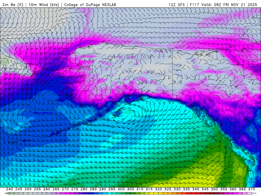Click the 'College of DuPage NEXLAB' label
Viewport: 261px width, 195px height.
click(x=90, y=5)
